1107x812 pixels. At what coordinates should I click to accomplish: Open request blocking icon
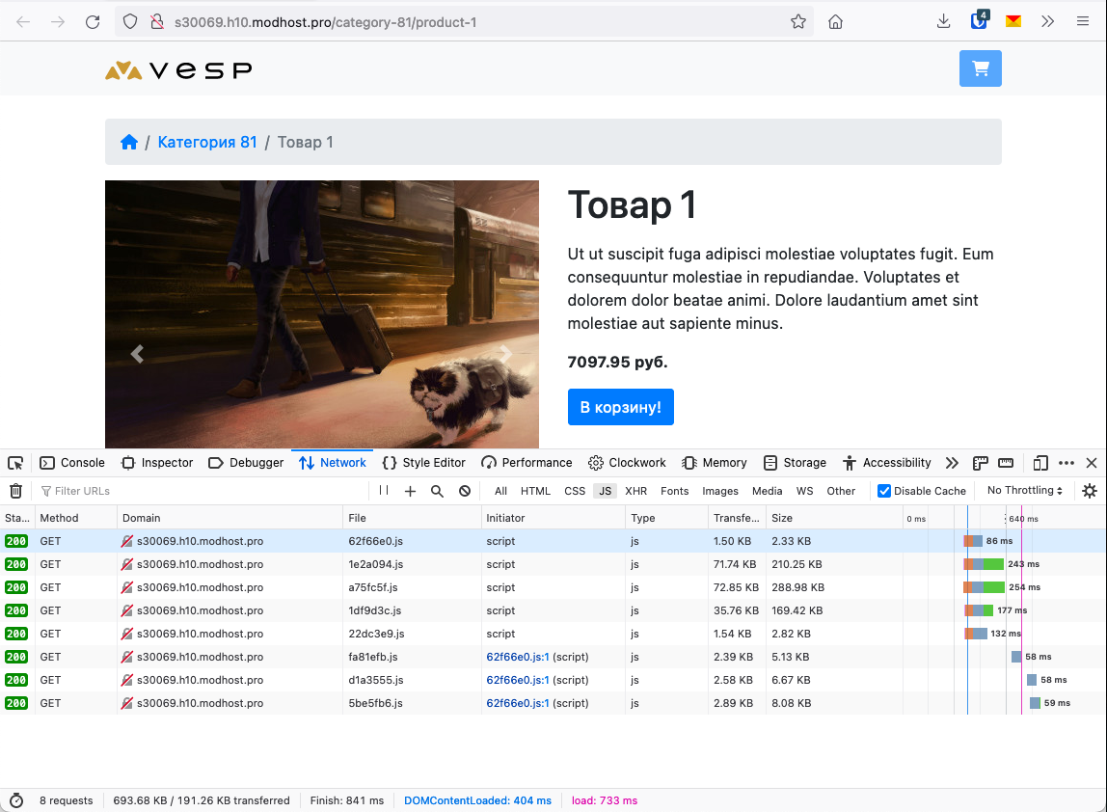tap(465, 491)
